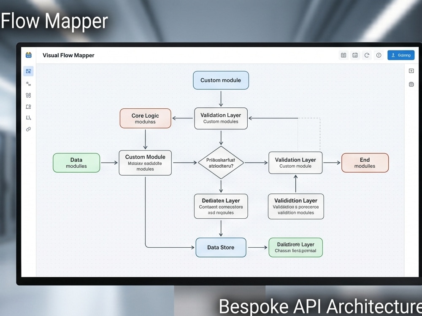Image resolution: width=422 pixels, height=316 pixels.
Task: Select the angle line tool in the sidebar
Action: pyautogui.click(x=28, y=118)
